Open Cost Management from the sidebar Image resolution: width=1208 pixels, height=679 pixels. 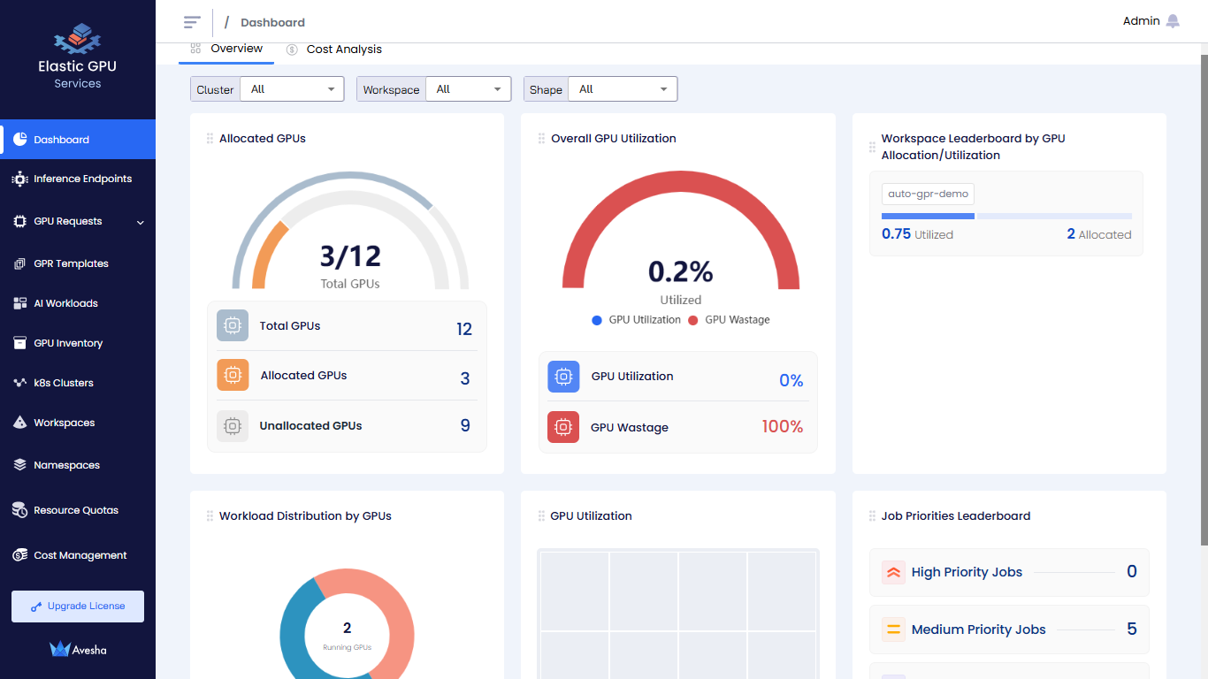click(x=78, y=555)
